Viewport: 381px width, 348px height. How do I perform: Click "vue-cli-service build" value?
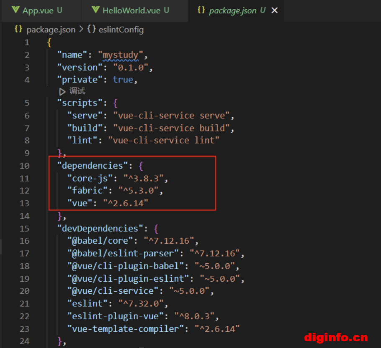tap(171, 128)
